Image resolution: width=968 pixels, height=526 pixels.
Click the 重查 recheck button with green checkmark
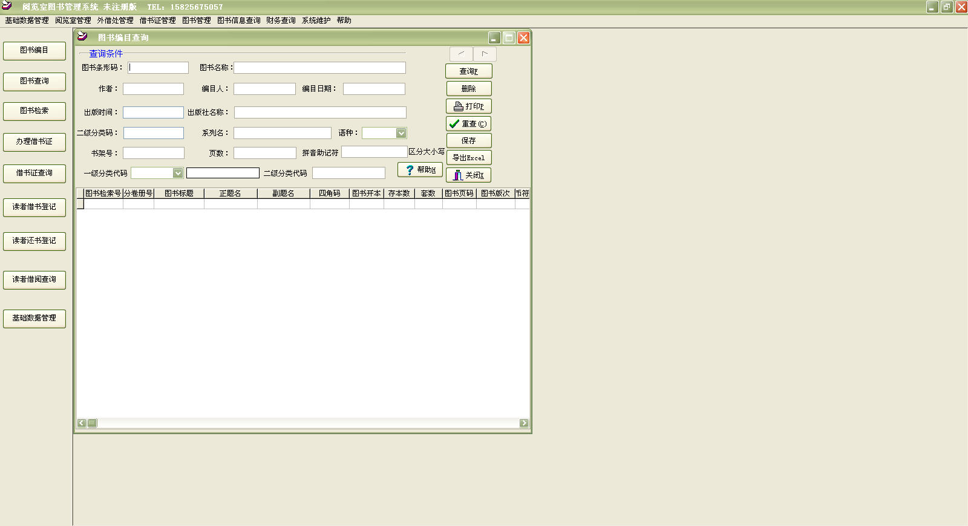[469, 124]
